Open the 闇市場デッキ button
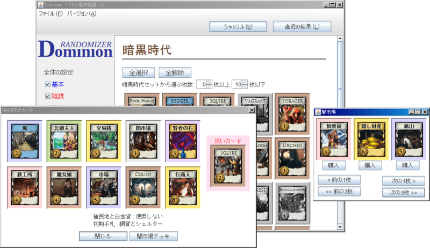 [153, 236]
